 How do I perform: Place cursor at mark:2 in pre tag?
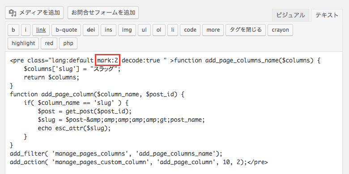click(107, 60)
